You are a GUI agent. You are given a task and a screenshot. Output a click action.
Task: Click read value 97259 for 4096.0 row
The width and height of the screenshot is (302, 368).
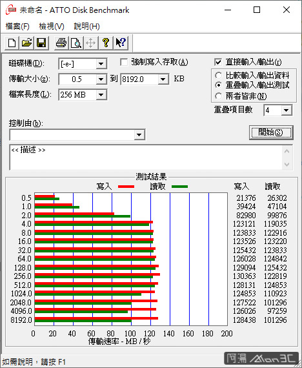click(x=277, y=311)
